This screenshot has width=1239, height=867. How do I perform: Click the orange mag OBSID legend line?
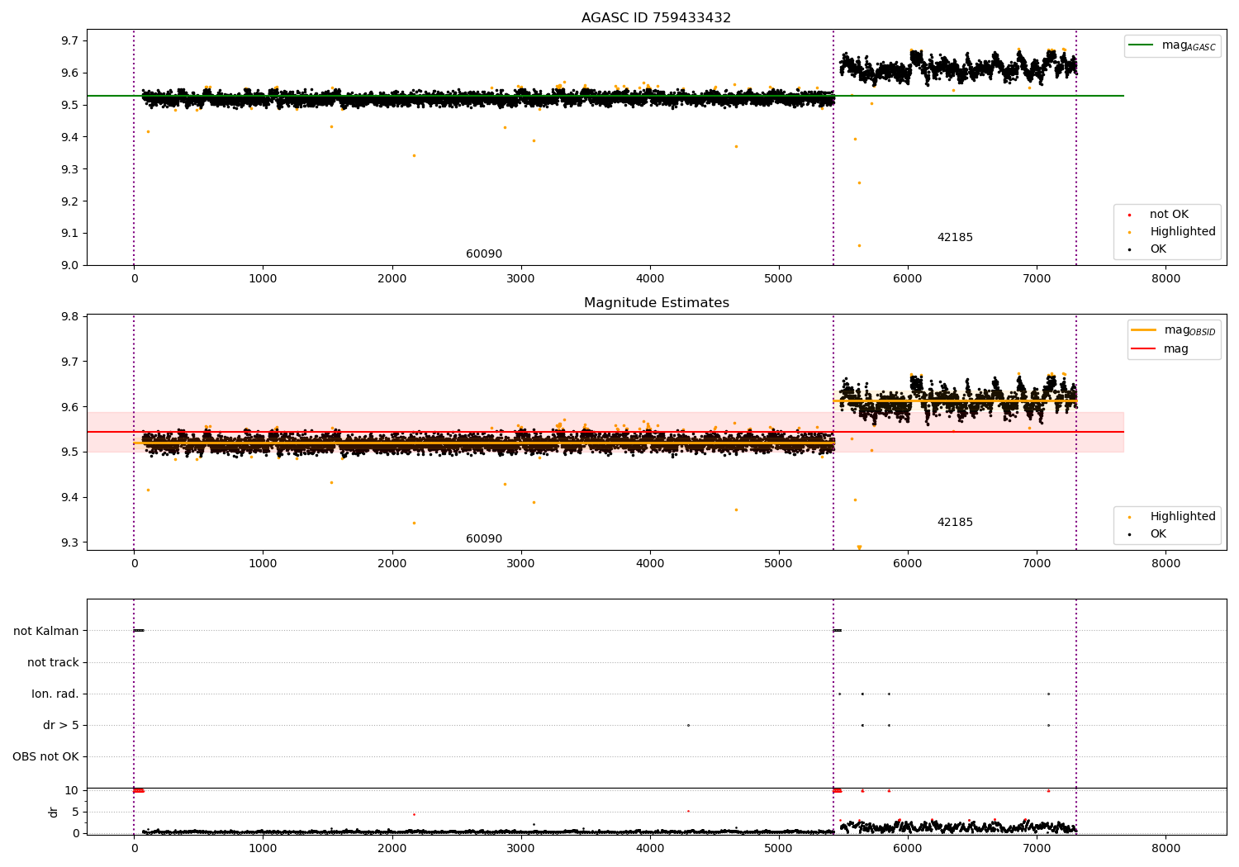[x=1144, y=330]
